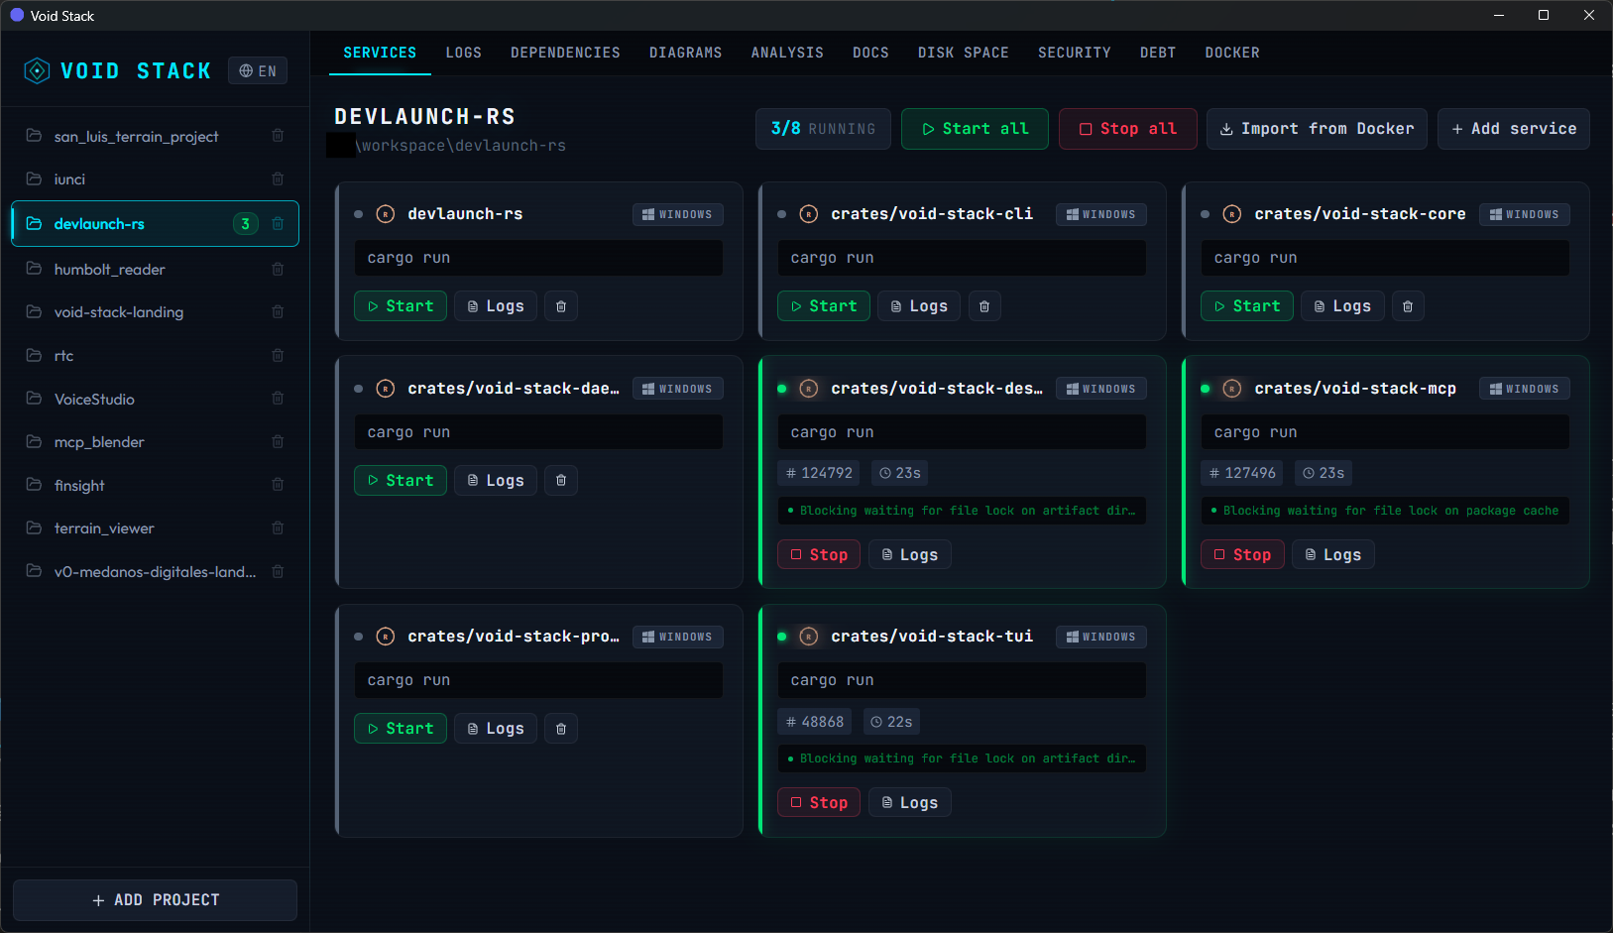Open the Debt tab
The height and width of the screenshot is (933, 1613).
click(1157, 53)
